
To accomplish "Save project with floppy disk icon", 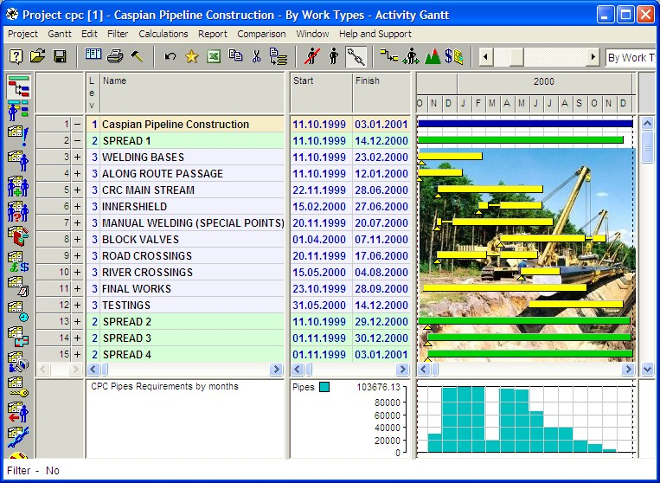I will (60, 56).
